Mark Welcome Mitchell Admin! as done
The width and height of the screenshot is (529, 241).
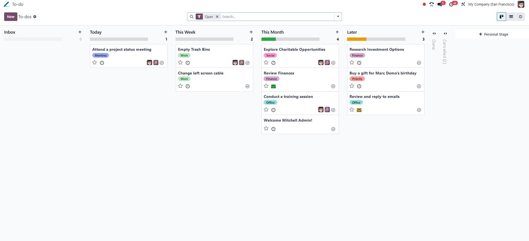pos(333,129)
